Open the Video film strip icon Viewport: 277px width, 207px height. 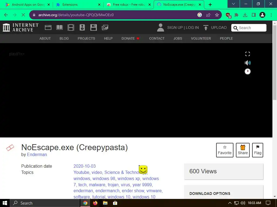click(x=71, y=27)
